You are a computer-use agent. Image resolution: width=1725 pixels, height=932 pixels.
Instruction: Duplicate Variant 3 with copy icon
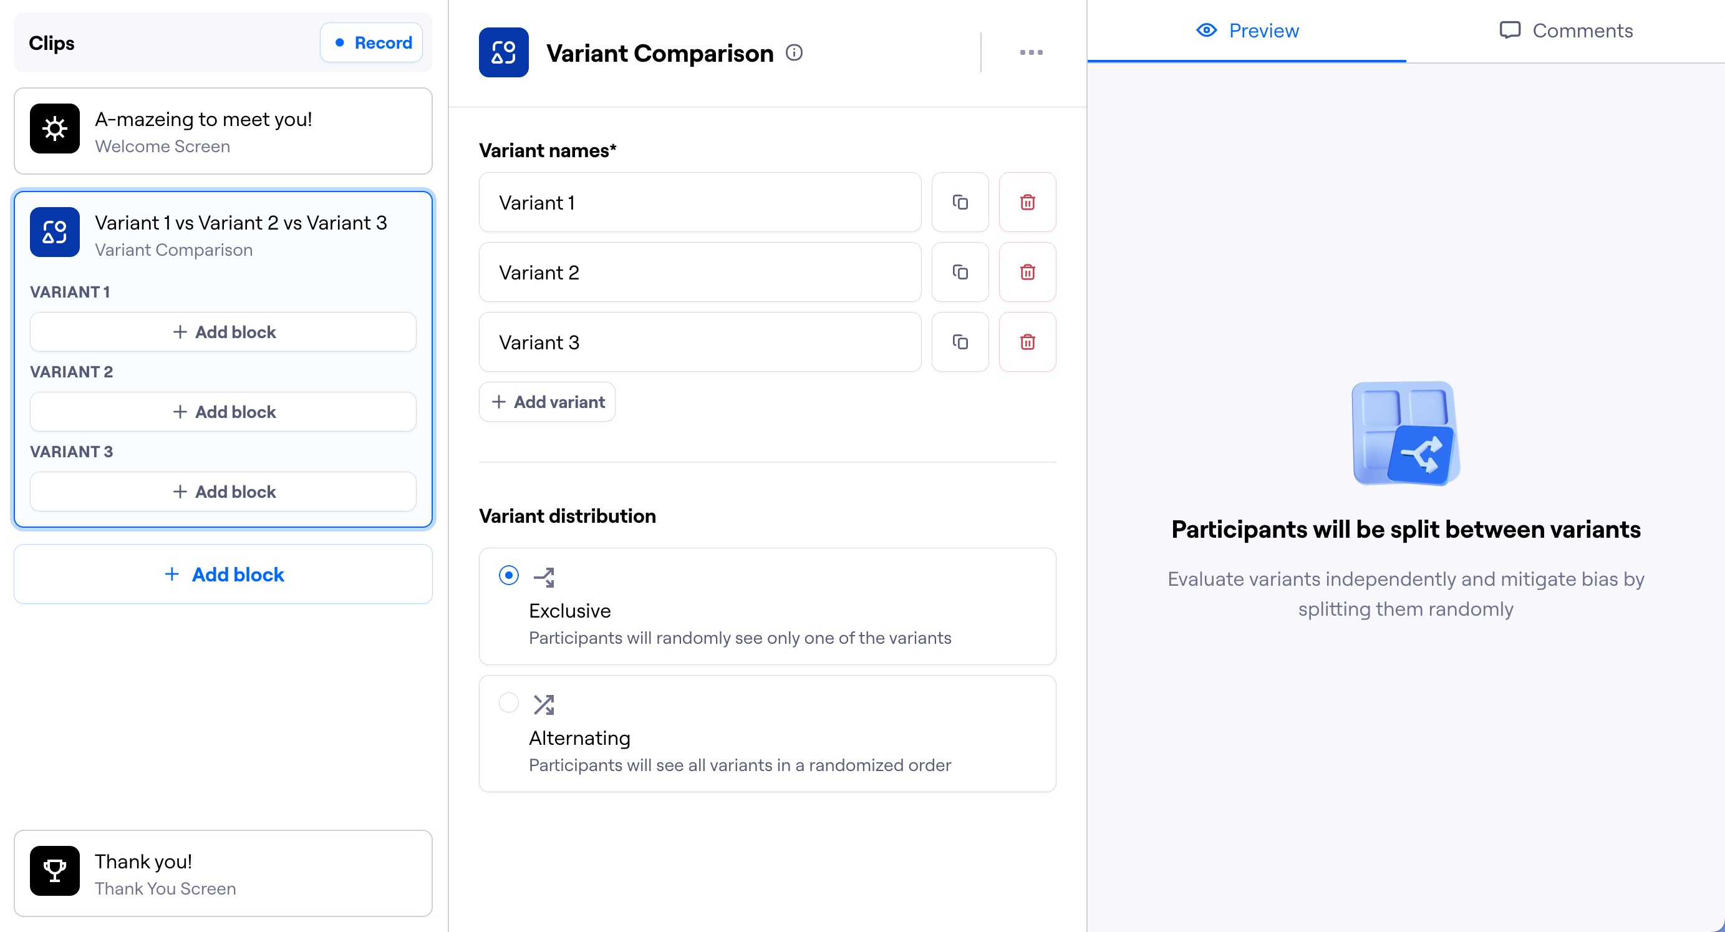(960, 342)
